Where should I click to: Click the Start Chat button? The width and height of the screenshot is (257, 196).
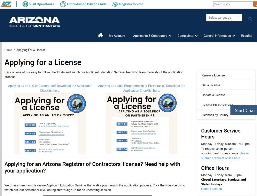coord(244,110)
